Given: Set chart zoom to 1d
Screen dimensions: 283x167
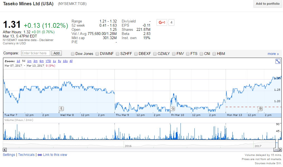Looking at the screenshot, I should 18,61.
